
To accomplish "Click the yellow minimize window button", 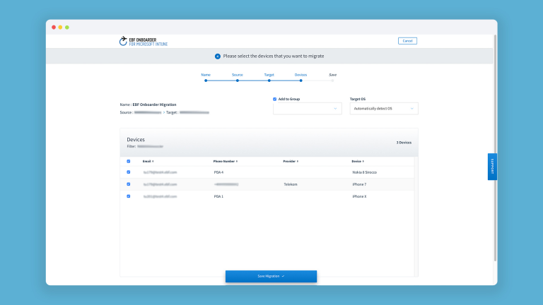I will pos(60,28).
